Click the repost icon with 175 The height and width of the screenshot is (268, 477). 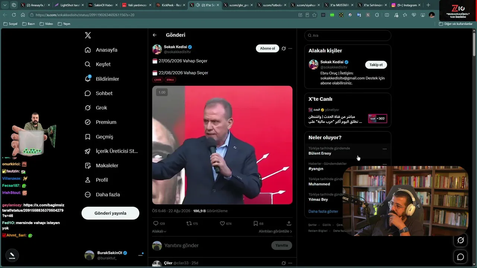(189, 223)
